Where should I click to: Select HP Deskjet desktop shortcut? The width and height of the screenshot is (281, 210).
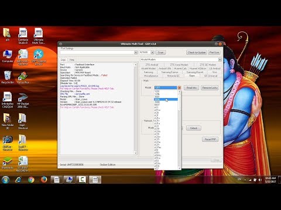(x=23, y=100)
